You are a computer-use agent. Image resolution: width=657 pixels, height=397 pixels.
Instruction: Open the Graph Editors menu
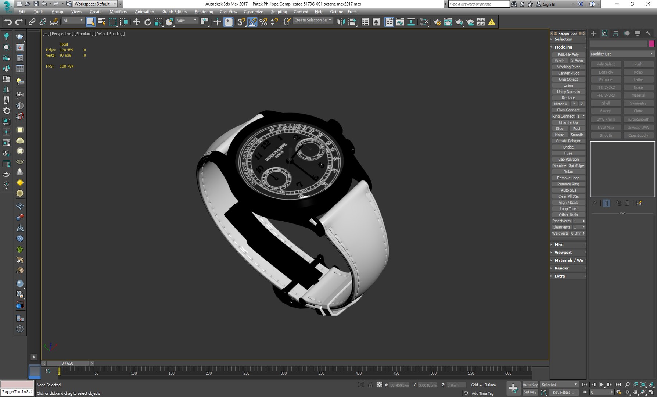click(174, 12)
